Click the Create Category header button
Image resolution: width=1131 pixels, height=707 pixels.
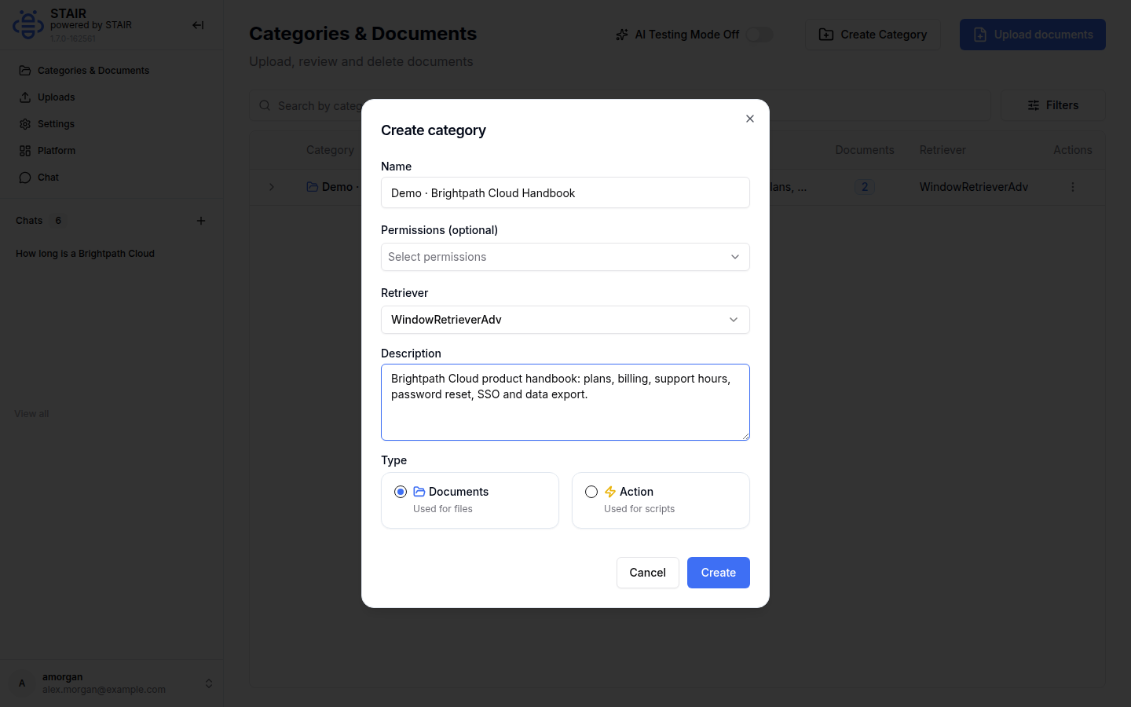coord(873,35)
